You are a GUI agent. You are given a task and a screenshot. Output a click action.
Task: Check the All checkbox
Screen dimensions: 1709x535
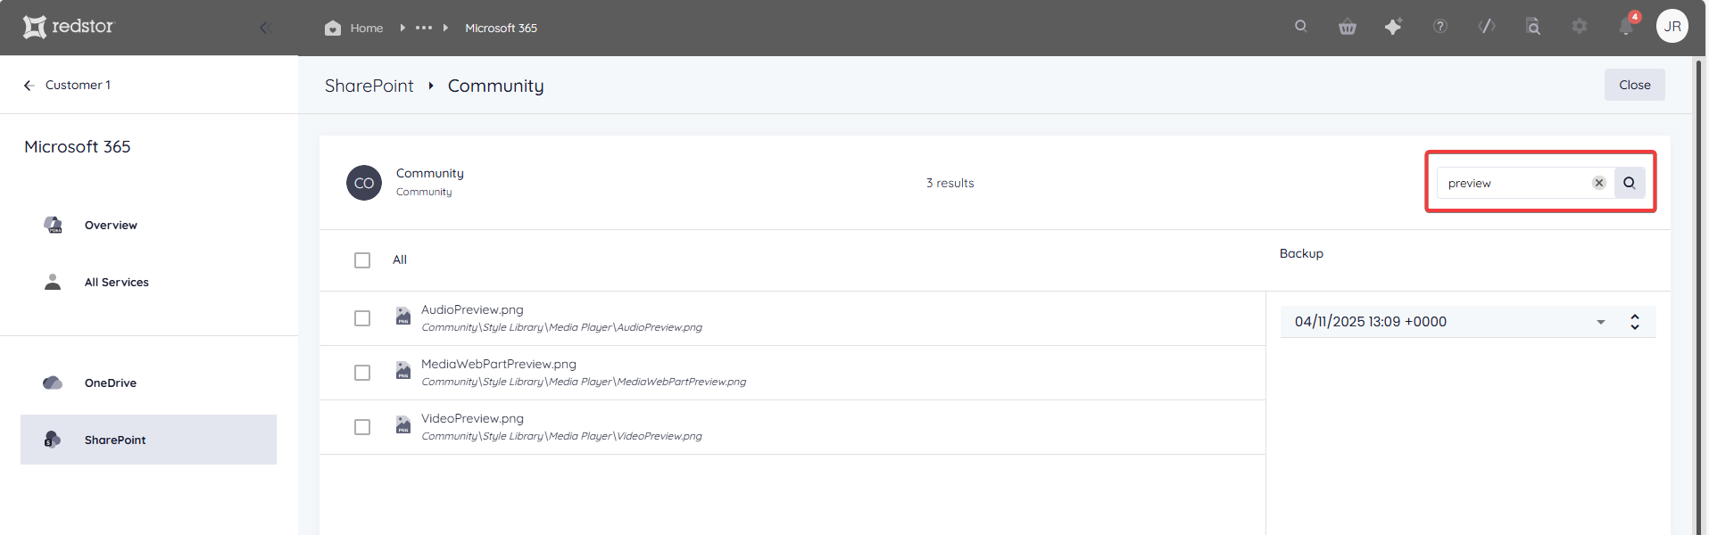(x=362, y=260)
